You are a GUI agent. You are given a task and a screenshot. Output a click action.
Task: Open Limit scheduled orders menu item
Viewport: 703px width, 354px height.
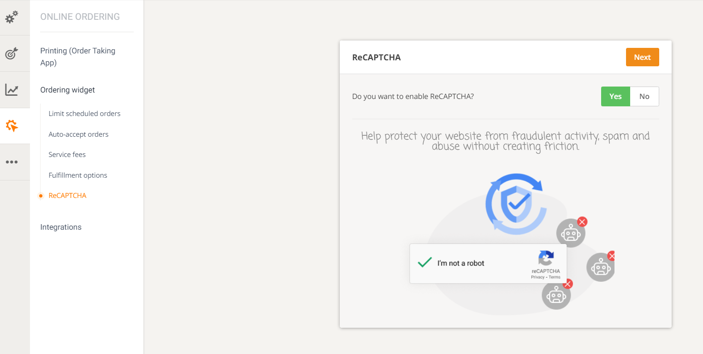[84, 113]
